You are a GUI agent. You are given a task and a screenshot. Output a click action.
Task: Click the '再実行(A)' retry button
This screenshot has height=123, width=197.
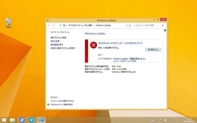tap(153, 50)
